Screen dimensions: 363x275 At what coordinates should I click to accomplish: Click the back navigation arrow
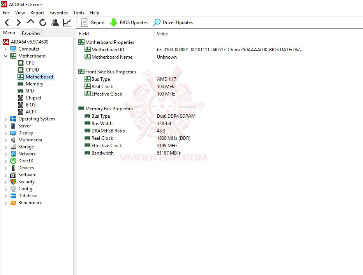[x=7, y=22]
